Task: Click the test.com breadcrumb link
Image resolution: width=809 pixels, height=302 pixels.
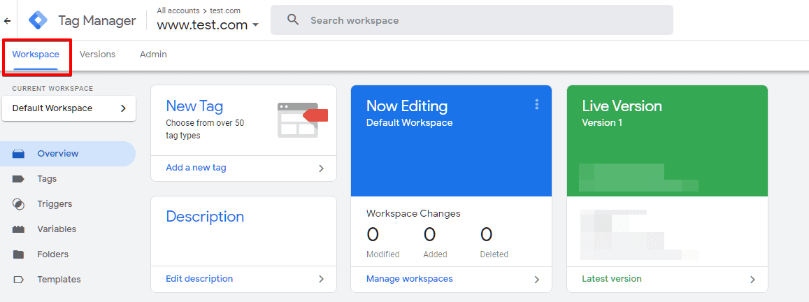Action: [x=225, y=10]
